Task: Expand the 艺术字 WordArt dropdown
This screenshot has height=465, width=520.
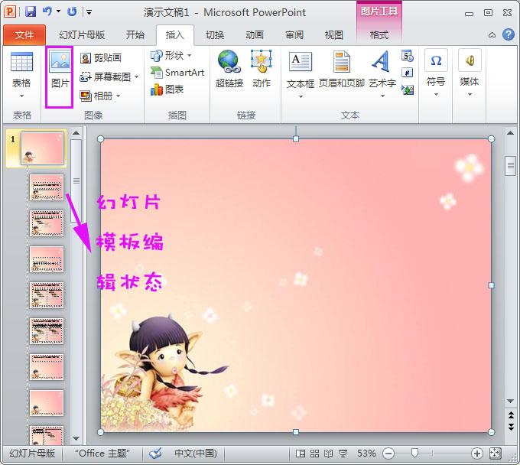Action: click(382, 96)
